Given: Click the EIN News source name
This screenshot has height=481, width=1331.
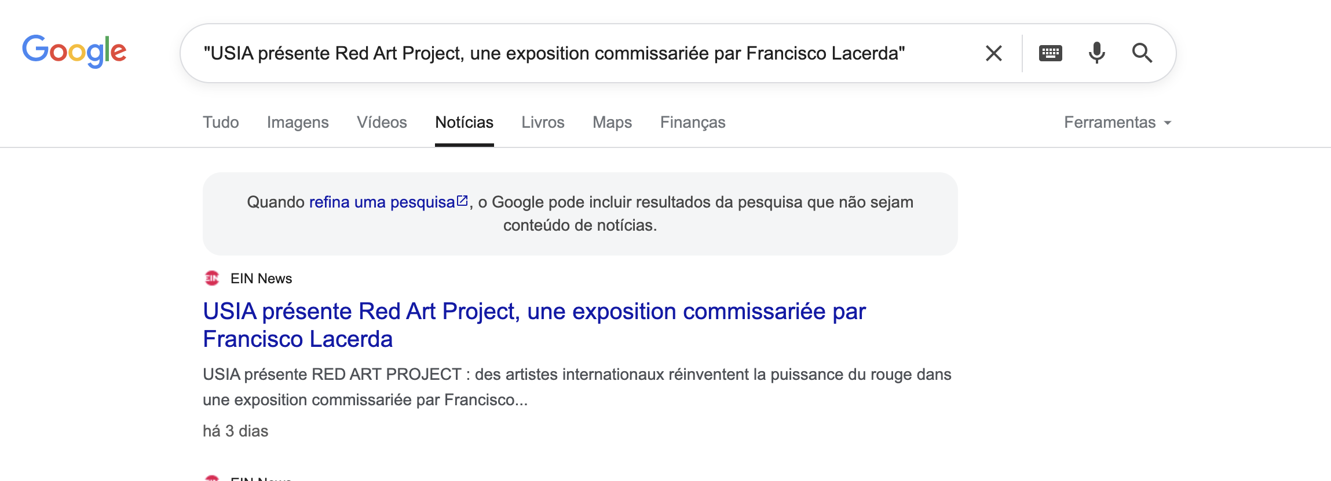Looking at the screenshot, I should click(261, 279).
